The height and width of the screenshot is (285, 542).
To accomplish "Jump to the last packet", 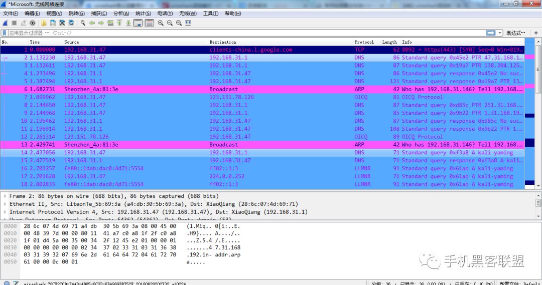I will point(128,23).
